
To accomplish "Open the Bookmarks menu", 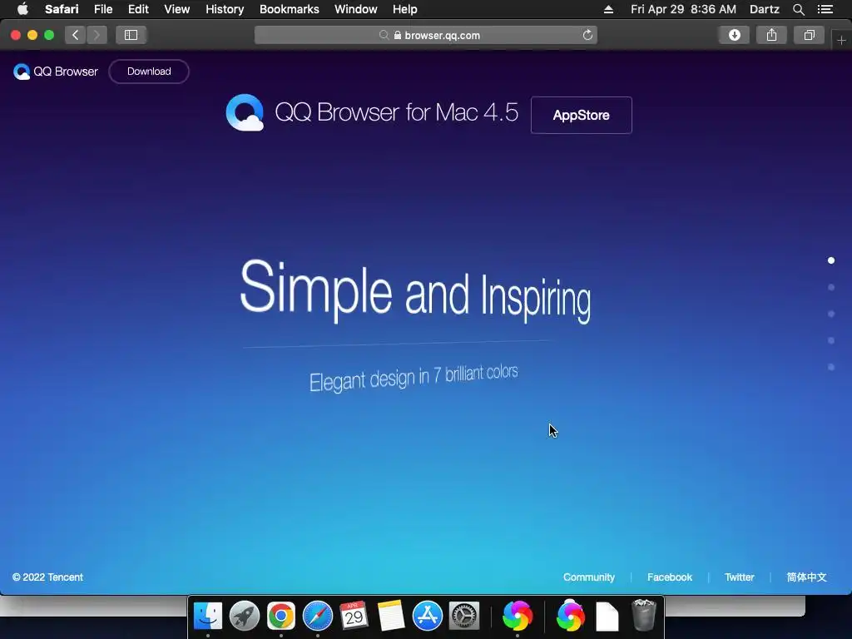I will pyautogui.click(x=289, y=9).
